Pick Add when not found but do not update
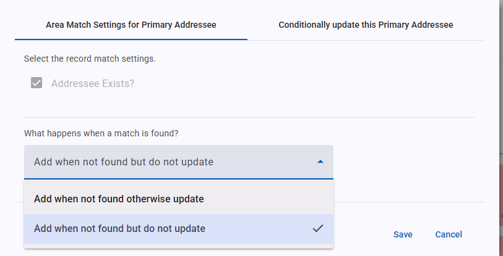Screen dimensions: 503x256 tap(179, 229)
